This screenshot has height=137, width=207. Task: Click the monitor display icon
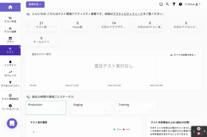click(x=161, y=4)
